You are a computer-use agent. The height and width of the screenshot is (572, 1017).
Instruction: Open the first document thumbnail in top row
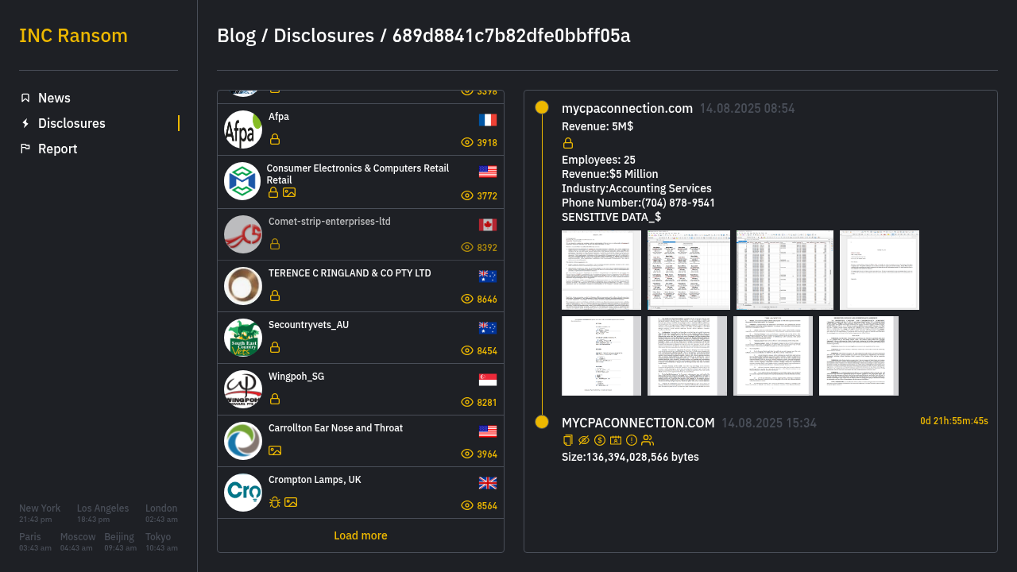tap(601, 270)
